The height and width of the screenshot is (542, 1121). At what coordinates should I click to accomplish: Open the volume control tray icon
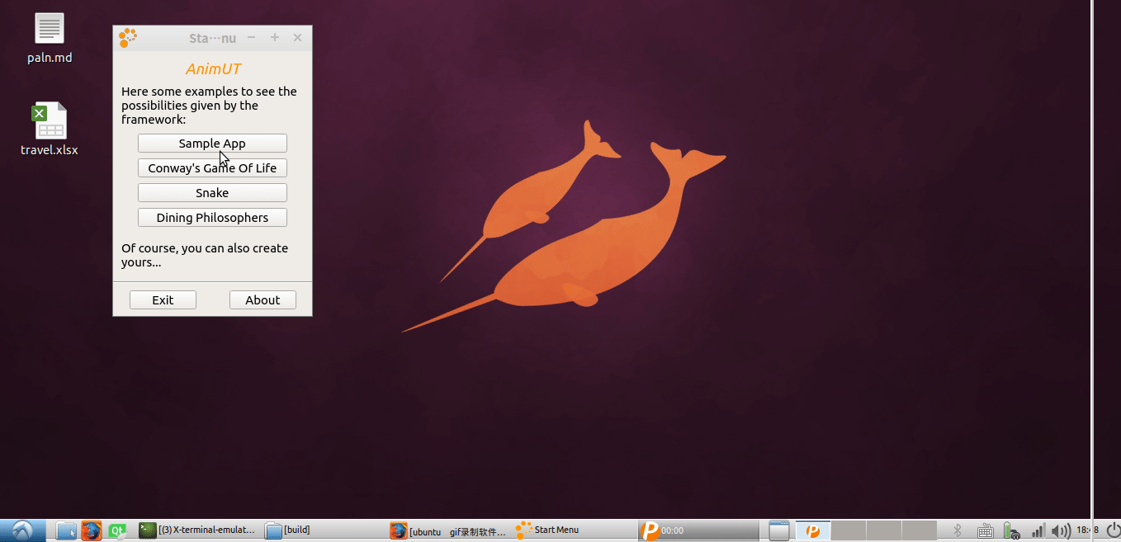coord(1061,530)
